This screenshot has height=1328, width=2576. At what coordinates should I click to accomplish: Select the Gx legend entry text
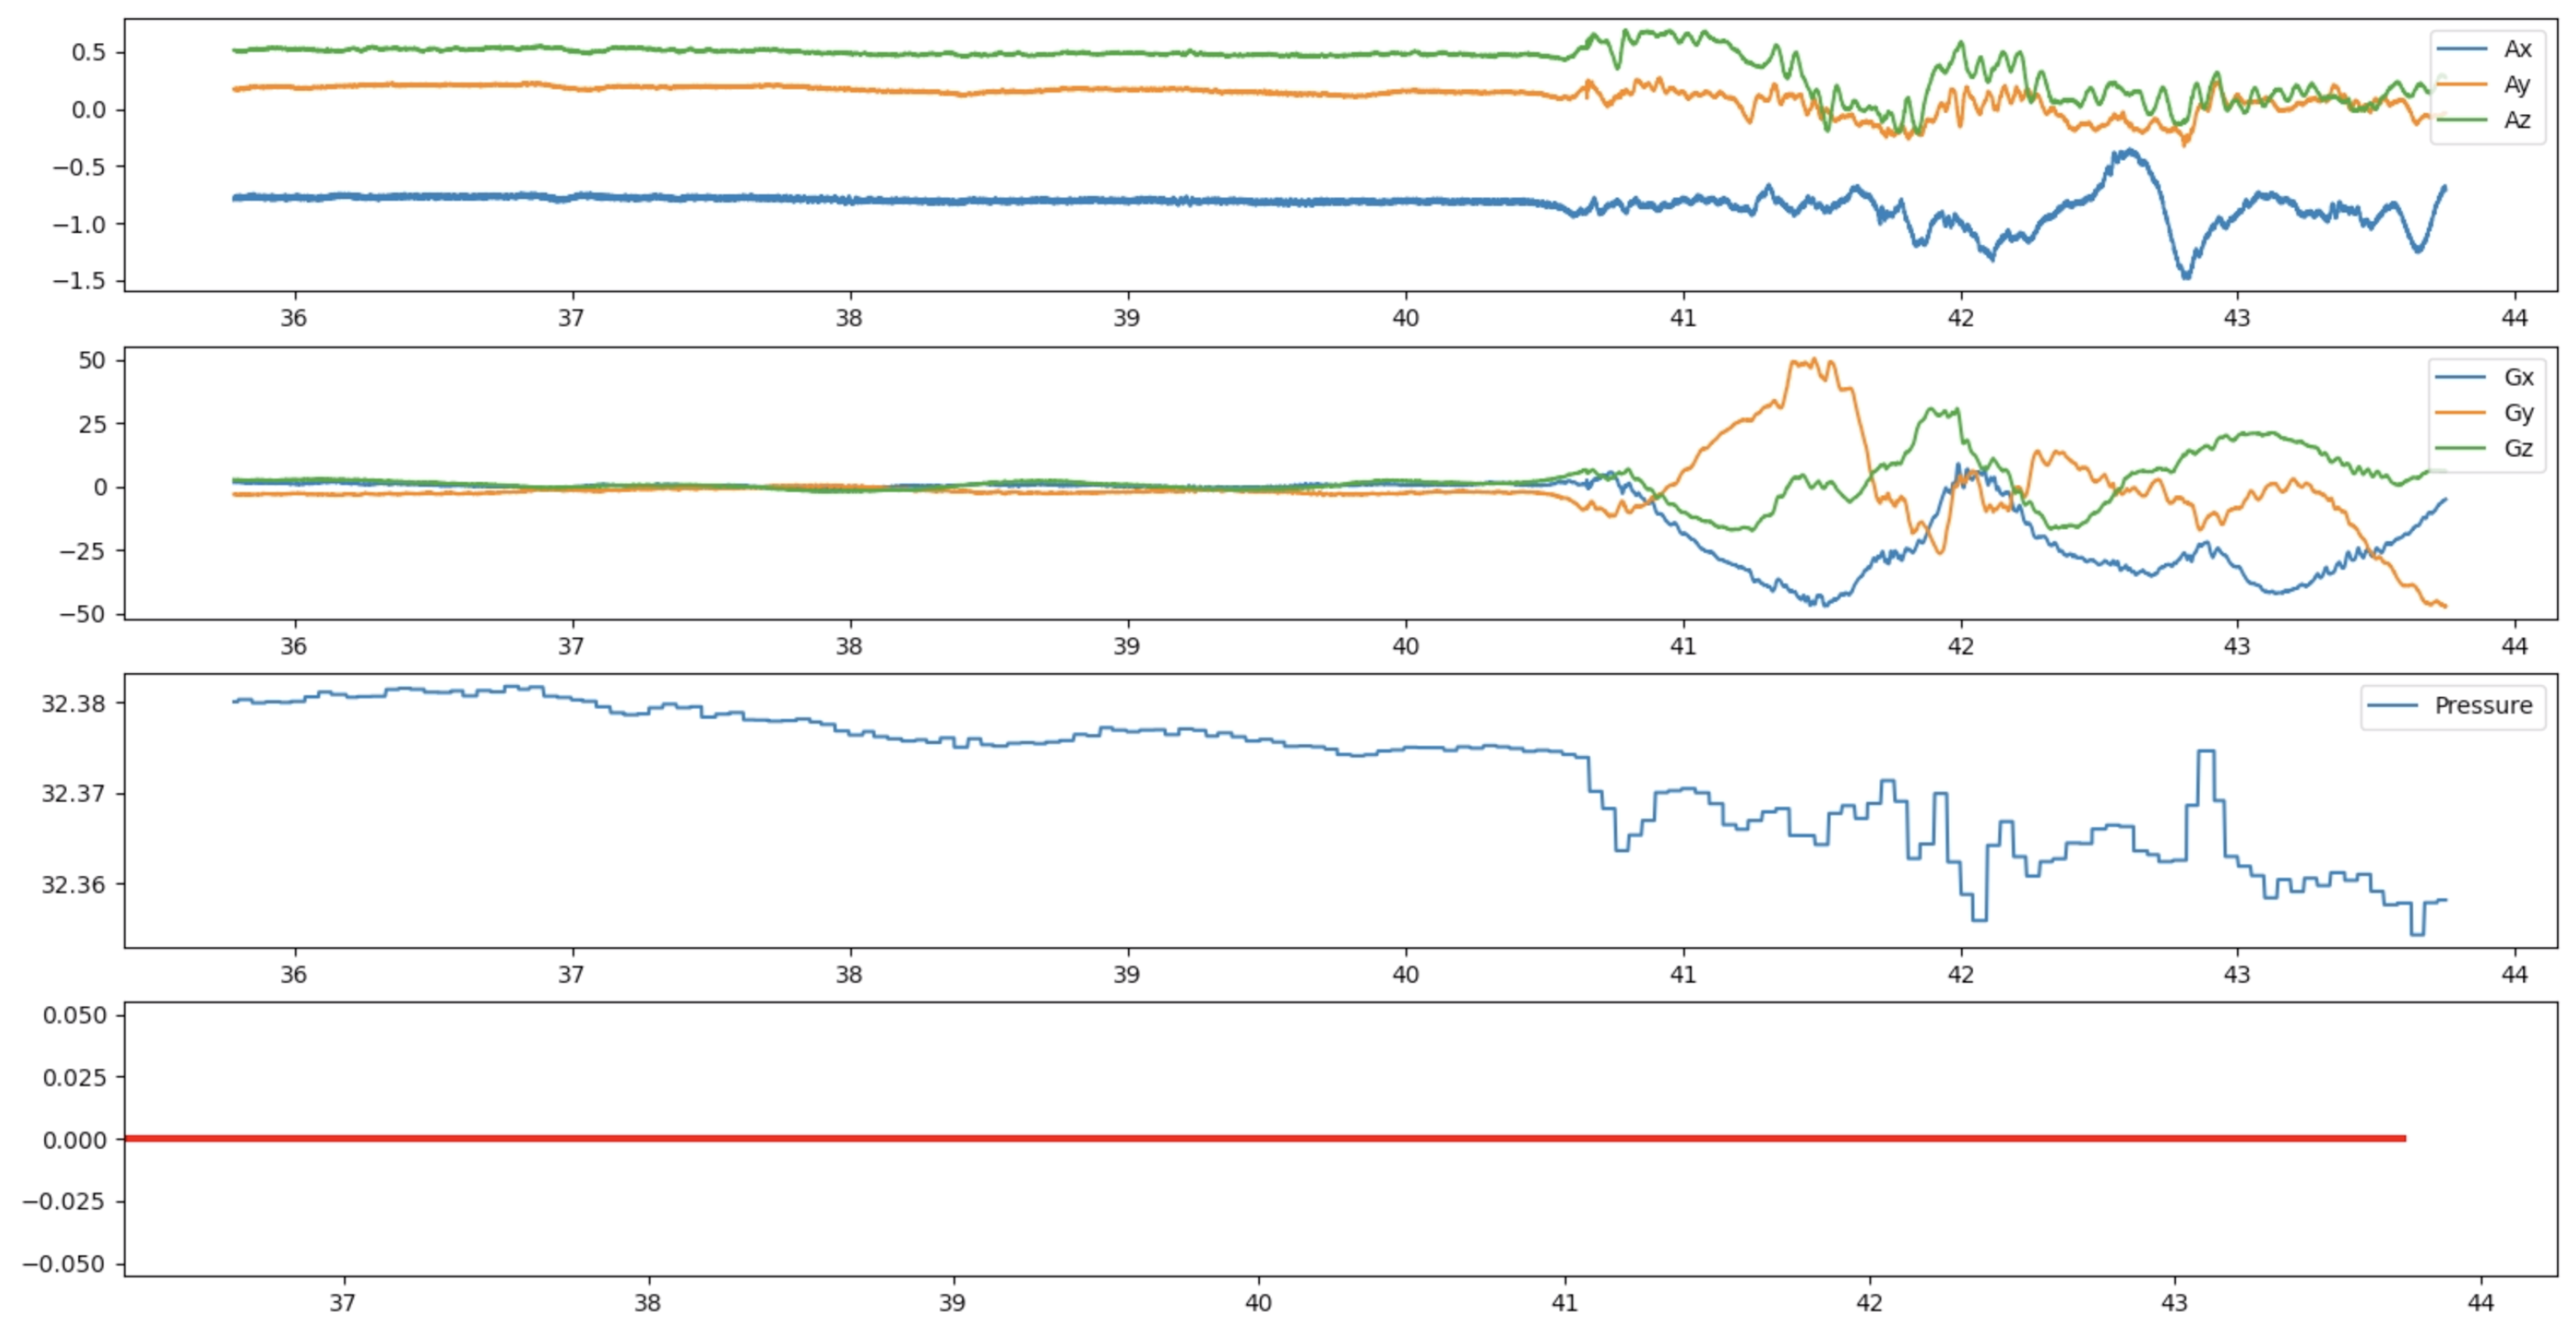2518,377
